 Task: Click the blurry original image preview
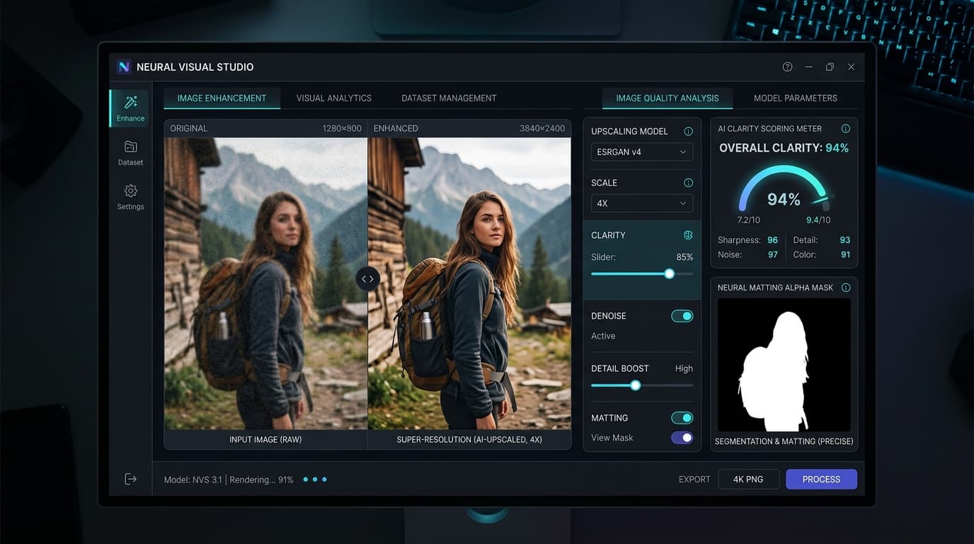[x=266, y=283]
